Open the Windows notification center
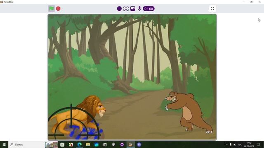Image resolution: width=264 pixels, height=148 pixels. coord(258,144)
